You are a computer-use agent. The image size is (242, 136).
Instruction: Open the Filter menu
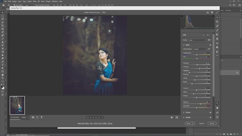[34, 2]
